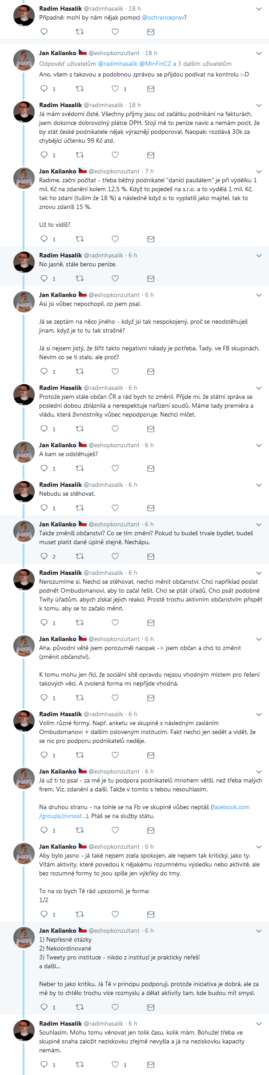This screenshot has width=269, height=1075.
Task: Like Jan Kalianko's "Ano, všem s takovou" tweet
Action: tap(115, 89)
